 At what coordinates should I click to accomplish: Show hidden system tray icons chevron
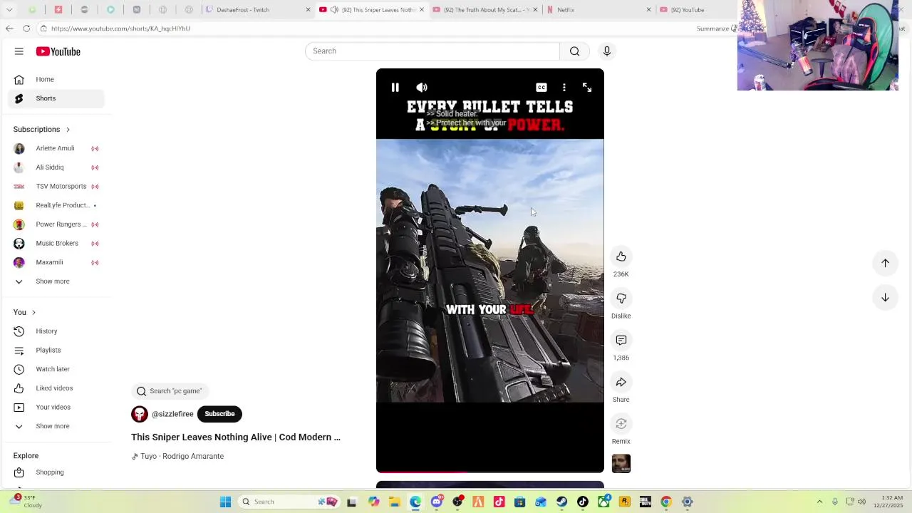(819, 502)
